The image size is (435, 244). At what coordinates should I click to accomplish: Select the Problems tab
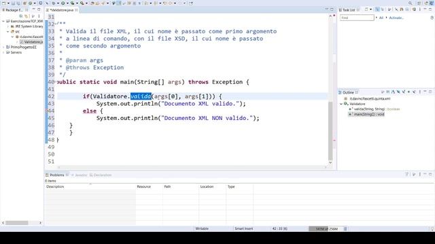click(x=57, y=175)
